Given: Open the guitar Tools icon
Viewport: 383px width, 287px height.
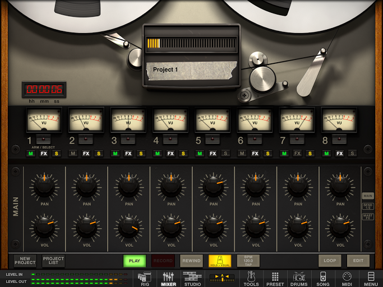Looking at the screenshot, I should (x=251, y=278).
